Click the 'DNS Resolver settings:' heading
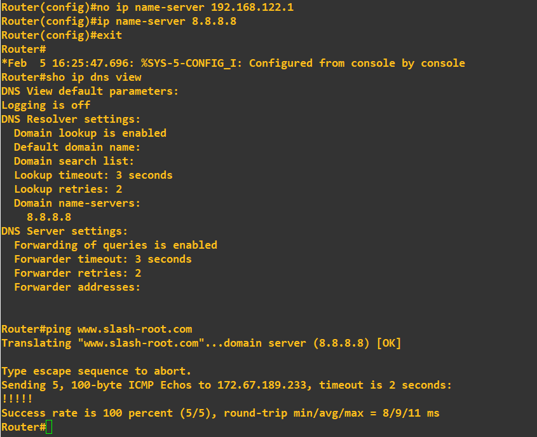The width and height of the screenshot is (537, 437). pyautogui.click(x=71, y=120)
